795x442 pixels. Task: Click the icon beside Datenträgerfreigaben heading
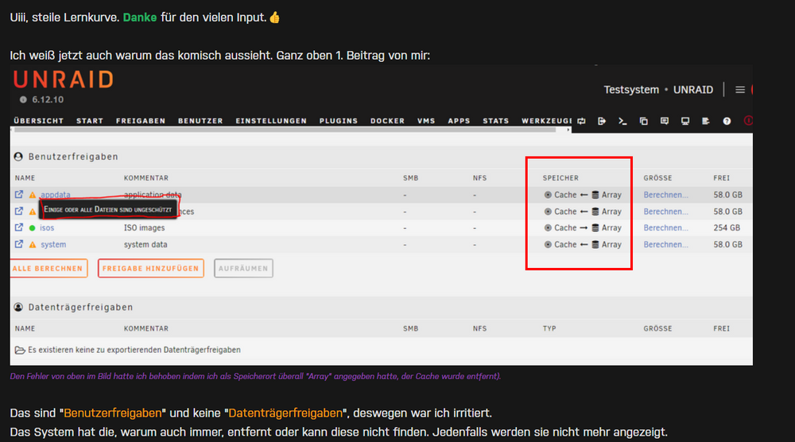click(18, 307)
